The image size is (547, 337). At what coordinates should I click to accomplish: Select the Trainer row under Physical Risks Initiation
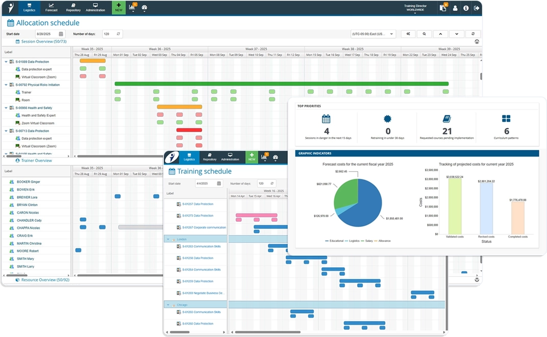click(36, 92)
